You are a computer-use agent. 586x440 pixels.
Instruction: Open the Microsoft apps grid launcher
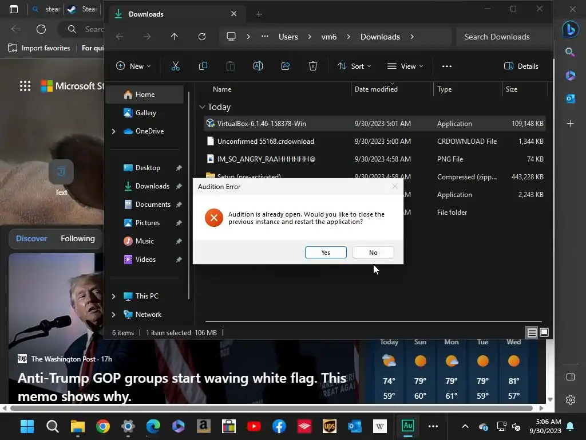pyautogui.click(x=25, y=86)
